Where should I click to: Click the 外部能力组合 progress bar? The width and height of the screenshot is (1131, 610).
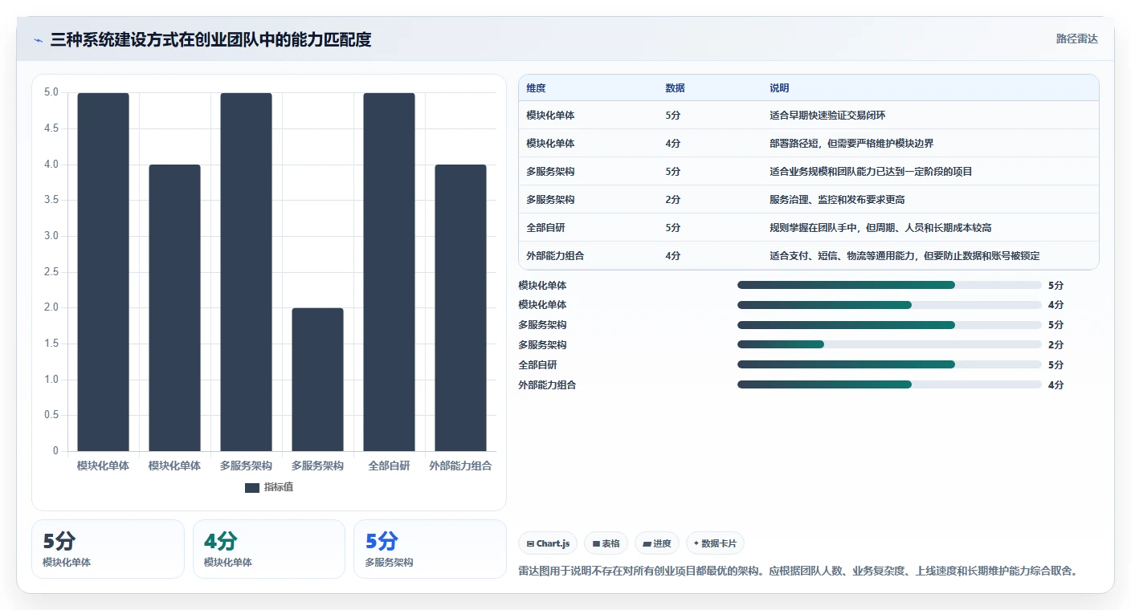point(889,384)
